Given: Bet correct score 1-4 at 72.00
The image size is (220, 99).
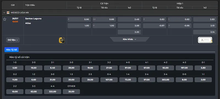Looking at the screenshot, I should [128, 80].
